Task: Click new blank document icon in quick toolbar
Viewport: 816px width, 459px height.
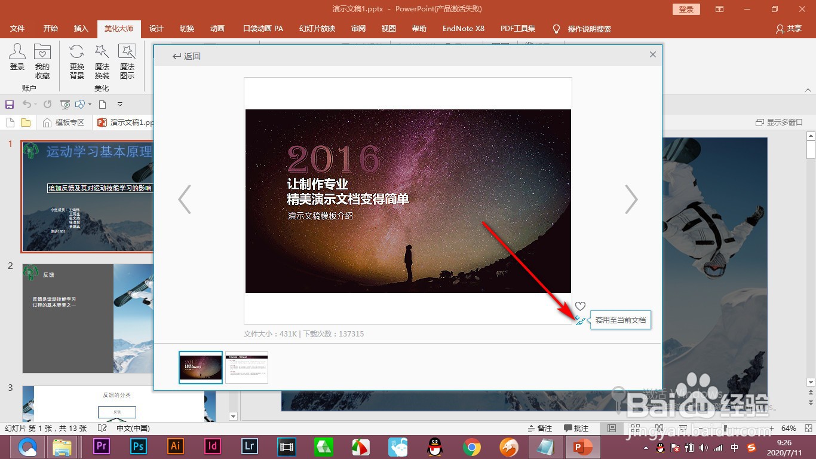Action: point(102,105)
